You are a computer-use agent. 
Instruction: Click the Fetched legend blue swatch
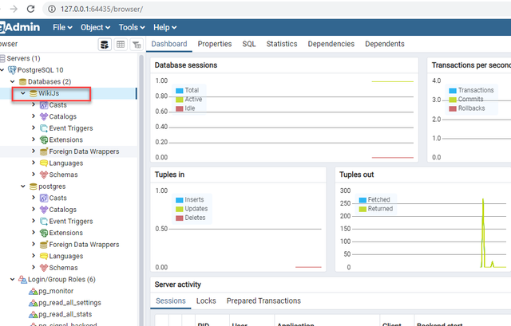tap(362, 200)
